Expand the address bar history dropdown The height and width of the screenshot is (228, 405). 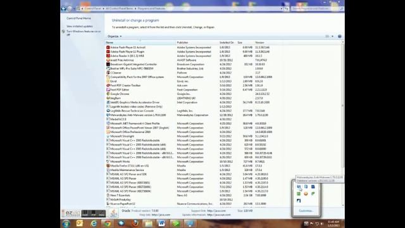(x=281, y=8)
